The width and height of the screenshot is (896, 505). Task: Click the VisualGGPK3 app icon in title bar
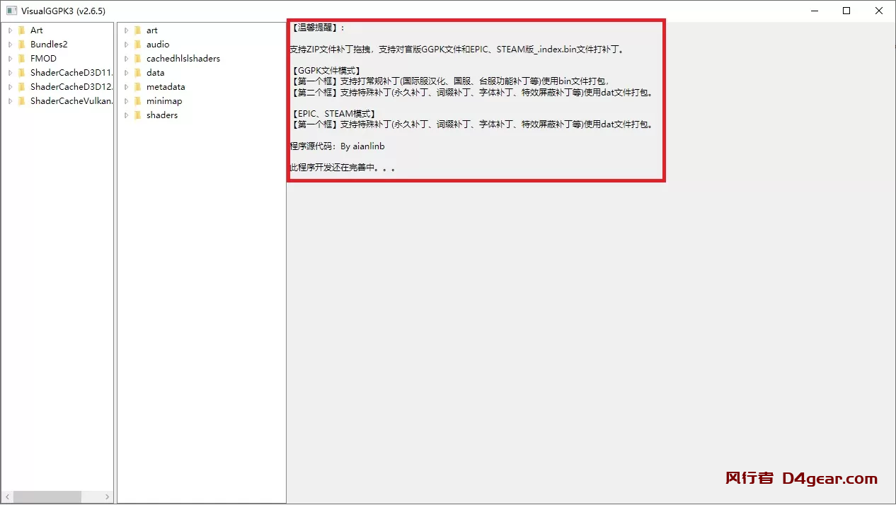coord(12,11)
